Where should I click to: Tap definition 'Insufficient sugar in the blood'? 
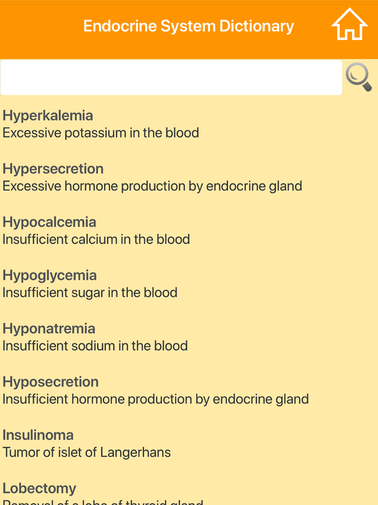(90, 293)
